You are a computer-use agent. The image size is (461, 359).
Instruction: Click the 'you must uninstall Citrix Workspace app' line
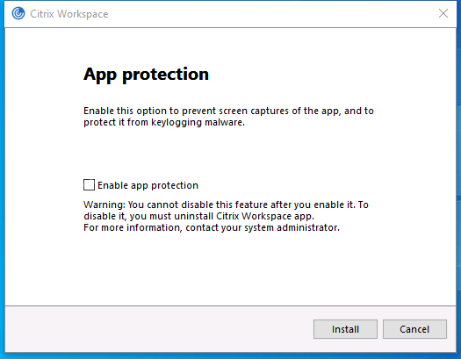click(198, 216)
